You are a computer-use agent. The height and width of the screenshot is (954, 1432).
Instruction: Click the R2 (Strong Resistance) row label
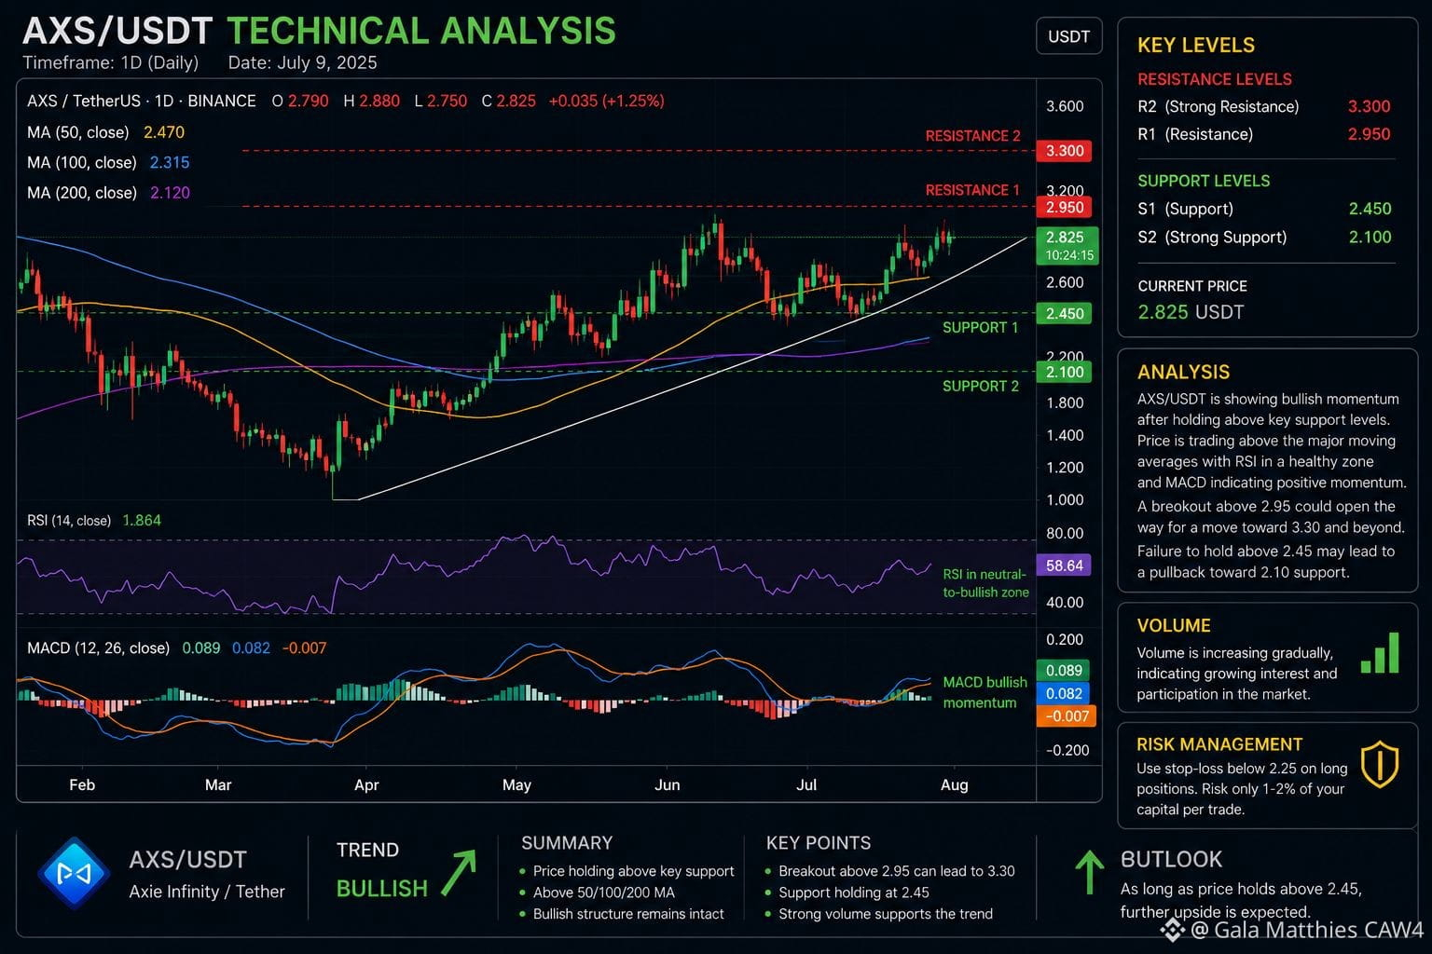1218,106
